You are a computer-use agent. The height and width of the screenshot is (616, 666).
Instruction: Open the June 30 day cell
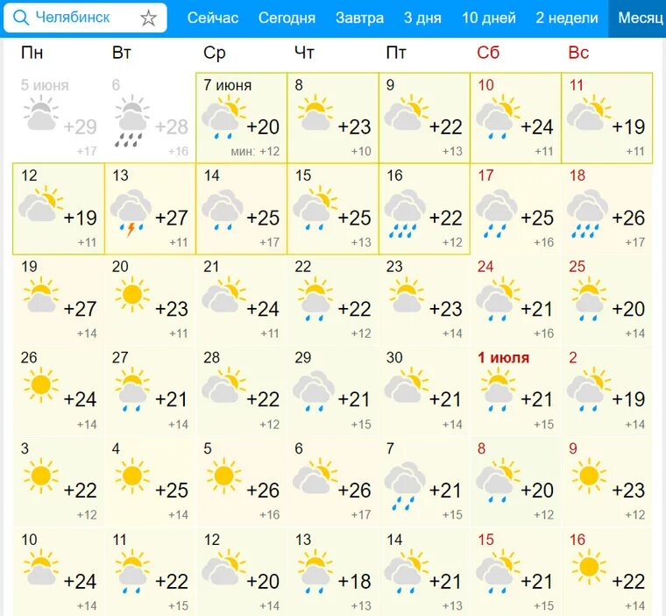[424, 390]
